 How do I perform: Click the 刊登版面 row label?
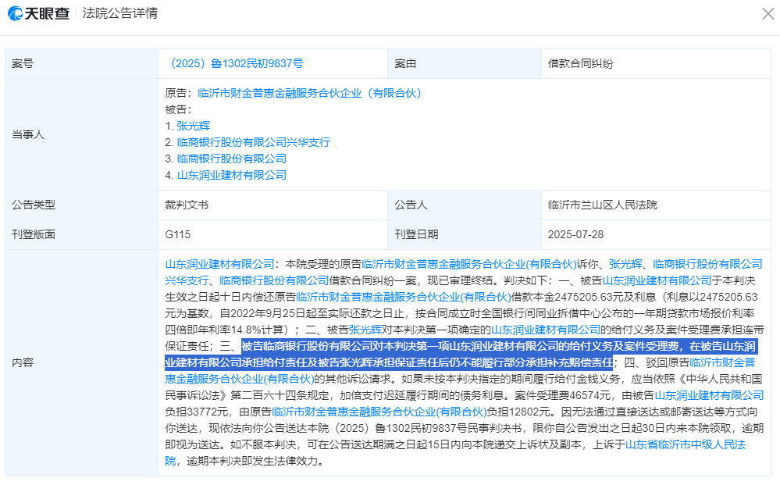(x=34, y=235)
